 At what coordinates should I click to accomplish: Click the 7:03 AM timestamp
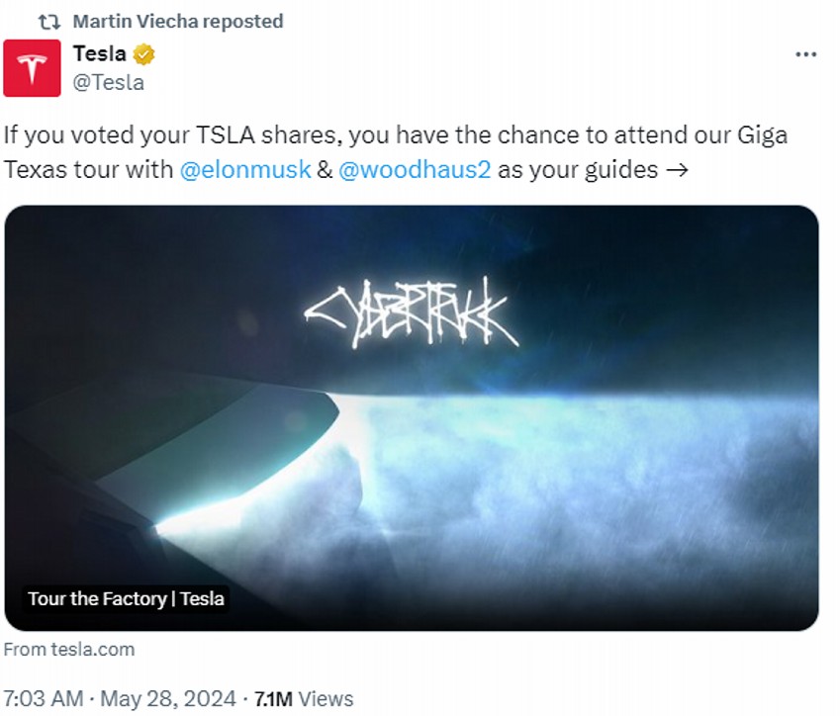point(44,698)
